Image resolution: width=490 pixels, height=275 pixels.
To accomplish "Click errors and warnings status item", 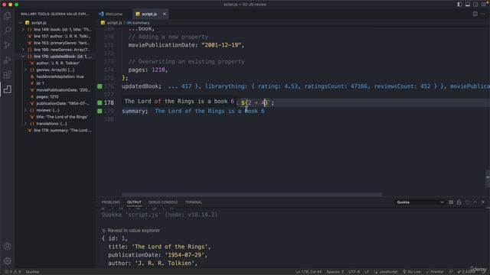I will click(12, 272).
